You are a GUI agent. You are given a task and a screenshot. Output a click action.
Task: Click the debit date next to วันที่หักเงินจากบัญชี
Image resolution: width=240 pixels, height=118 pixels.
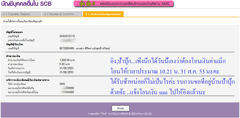(66, 72)
